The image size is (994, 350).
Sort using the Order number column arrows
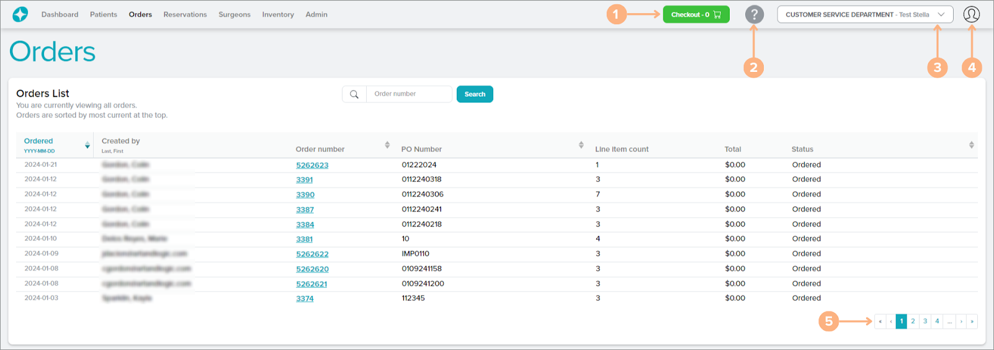coord(387,145)
